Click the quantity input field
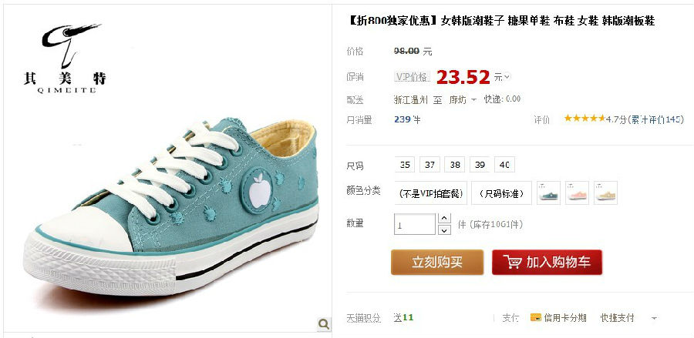Screen dimensions: 694x338 tap(415, 225)
